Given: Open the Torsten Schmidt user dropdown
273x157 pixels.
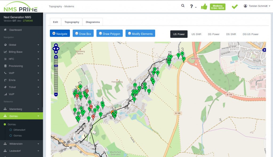Looking at the screenshot, I should click(257, 6).
